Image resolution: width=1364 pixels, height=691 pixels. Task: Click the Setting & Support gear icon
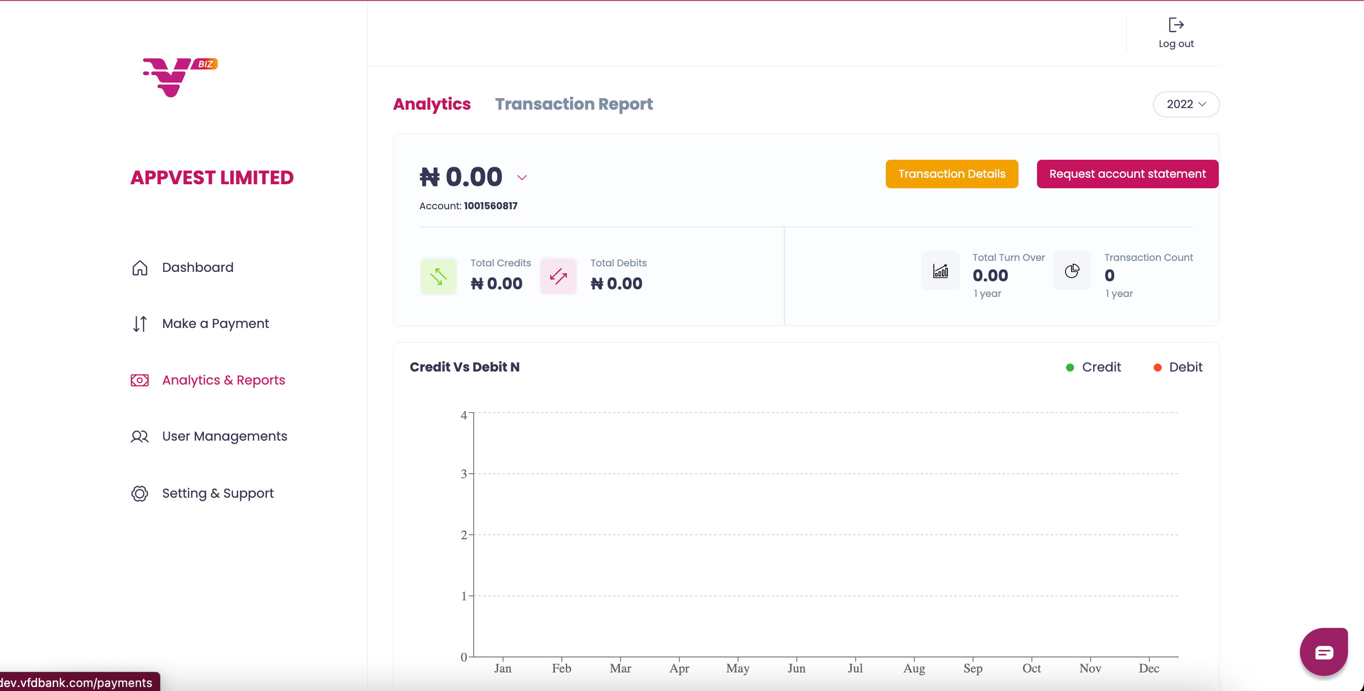point(140,493)
